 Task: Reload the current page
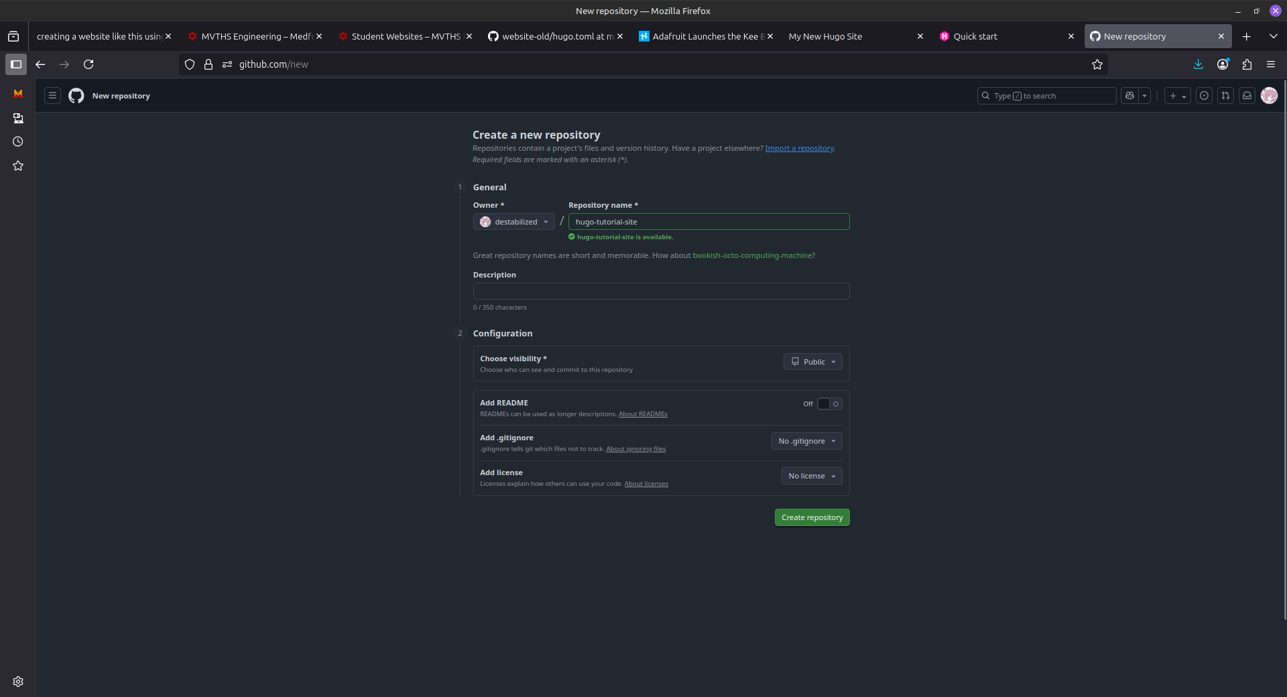(88, 64)
